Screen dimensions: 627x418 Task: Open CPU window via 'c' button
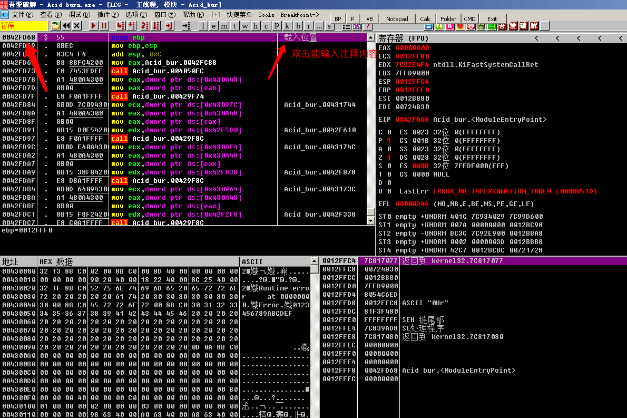point(266,26)
